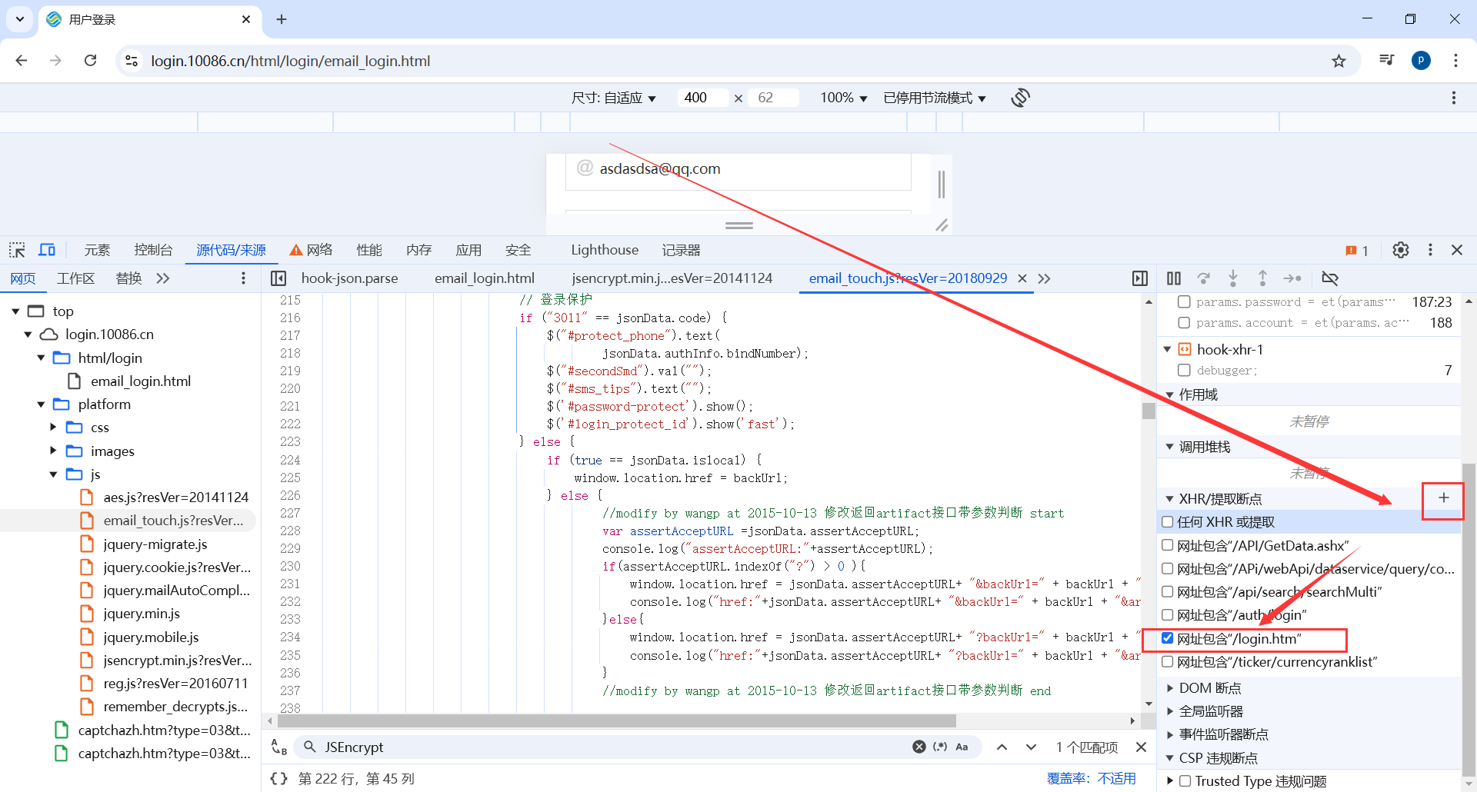This screenshot has width=1477, height=792.
Task: Open the issues counter badge
Action: 1357,251
